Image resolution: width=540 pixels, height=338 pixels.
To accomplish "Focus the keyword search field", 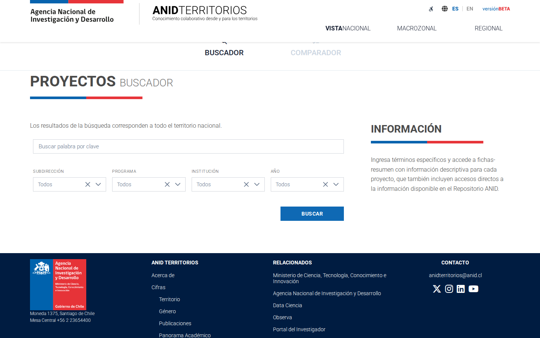I will point(188,146).
